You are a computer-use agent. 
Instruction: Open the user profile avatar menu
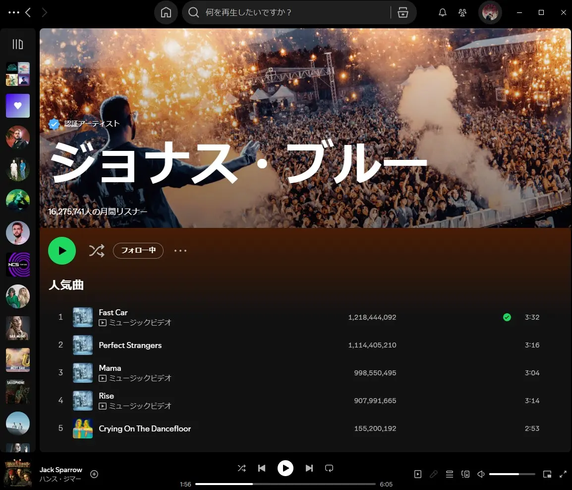pyautogui.click(x=490, y=13)
